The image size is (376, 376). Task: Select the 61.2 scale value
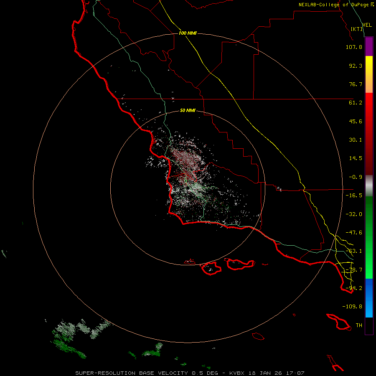pos(356,103)
